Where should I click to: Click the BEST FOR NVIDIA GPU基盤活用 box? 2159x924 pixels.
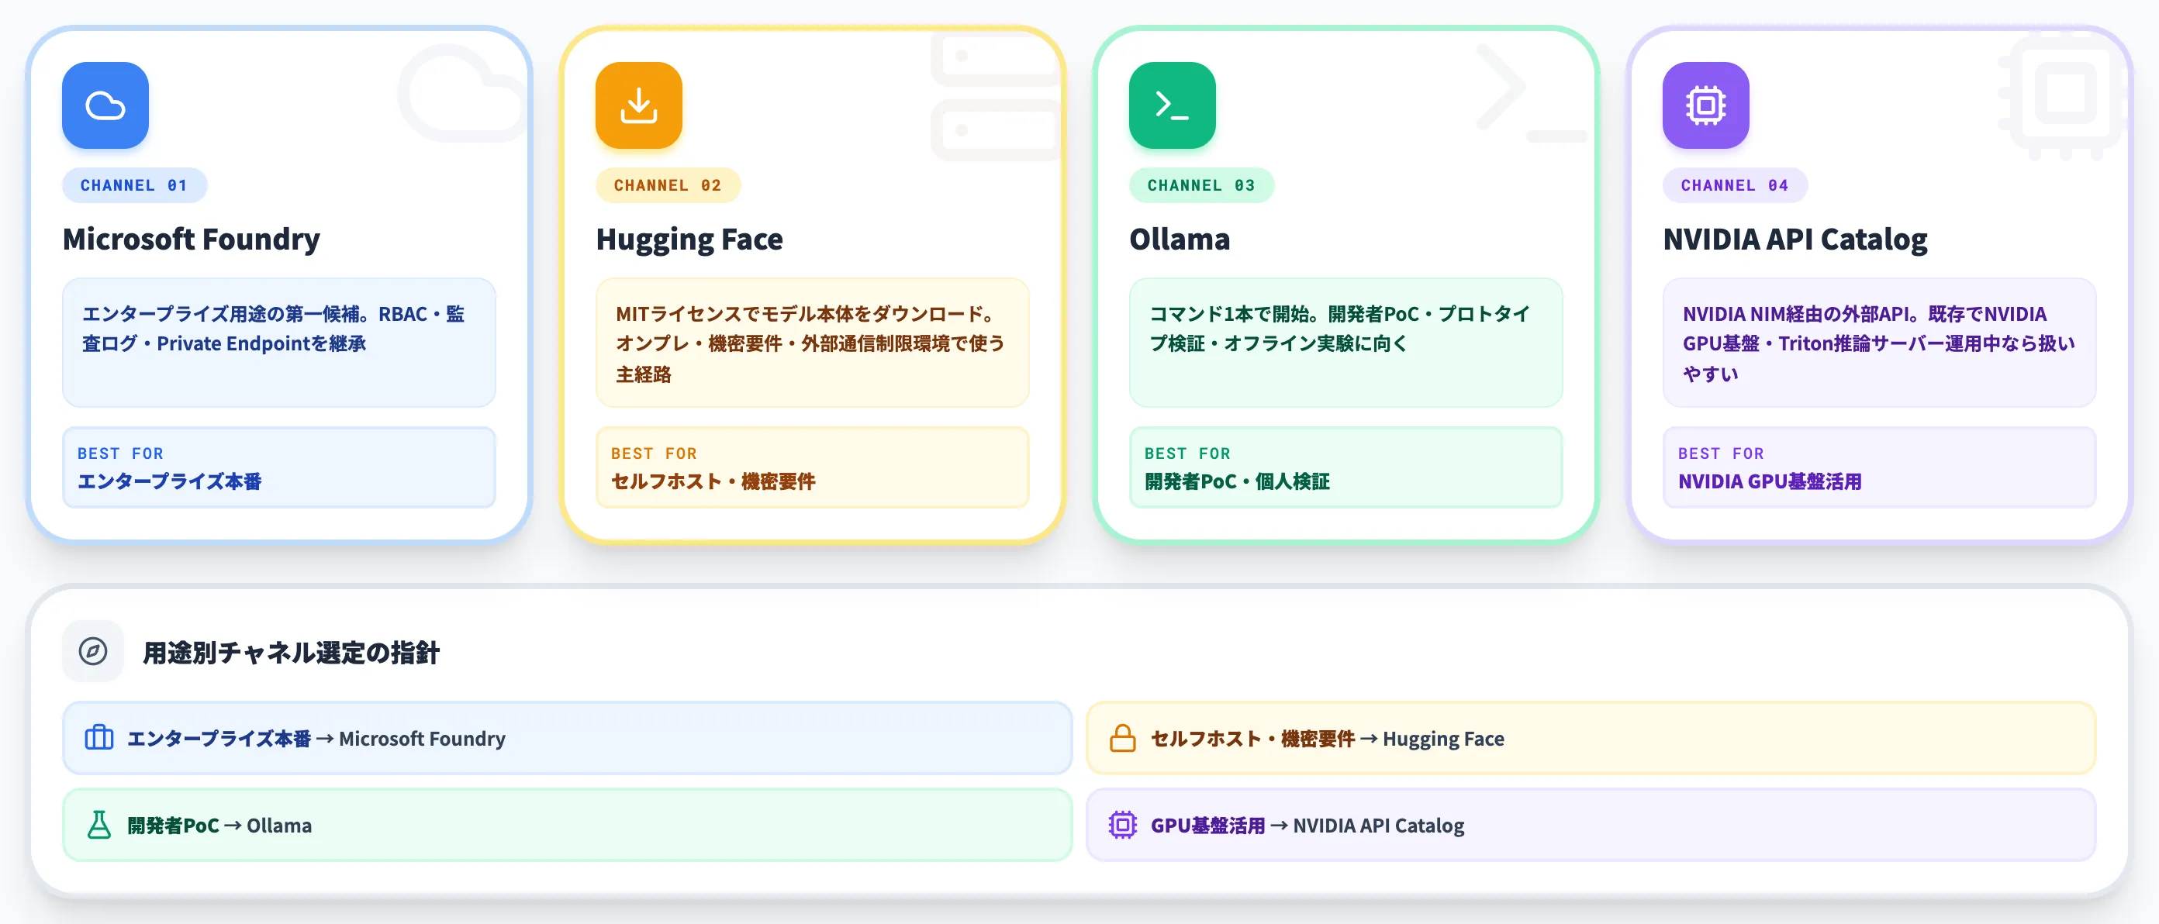[x=1879, y=467]
